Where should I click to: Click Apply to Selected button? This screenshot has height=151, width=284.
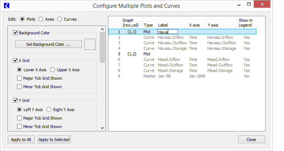54,140
